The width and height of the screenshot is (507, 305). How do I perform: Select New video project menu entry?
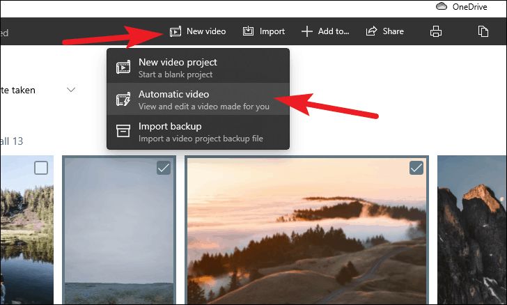198,67
